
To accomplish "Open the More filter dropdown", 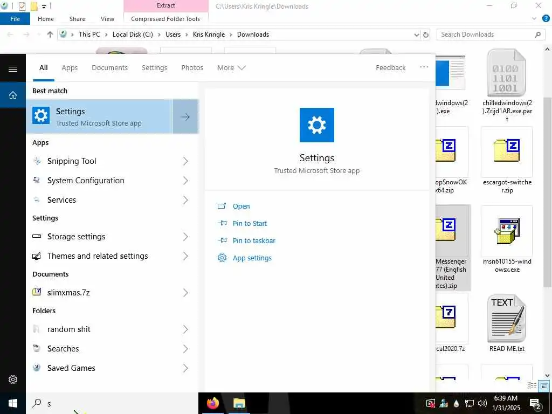I will [231, 67].
